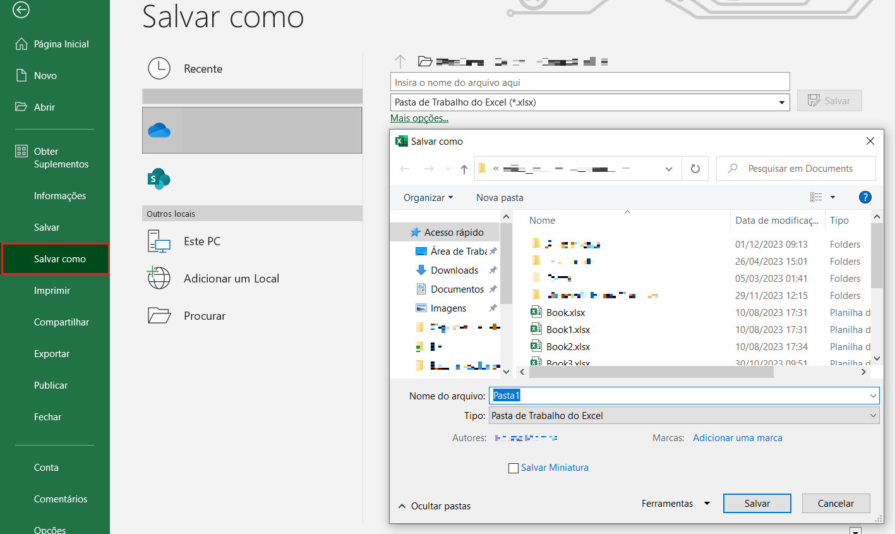Open Downloads in navigation pane

coord(454,270)
